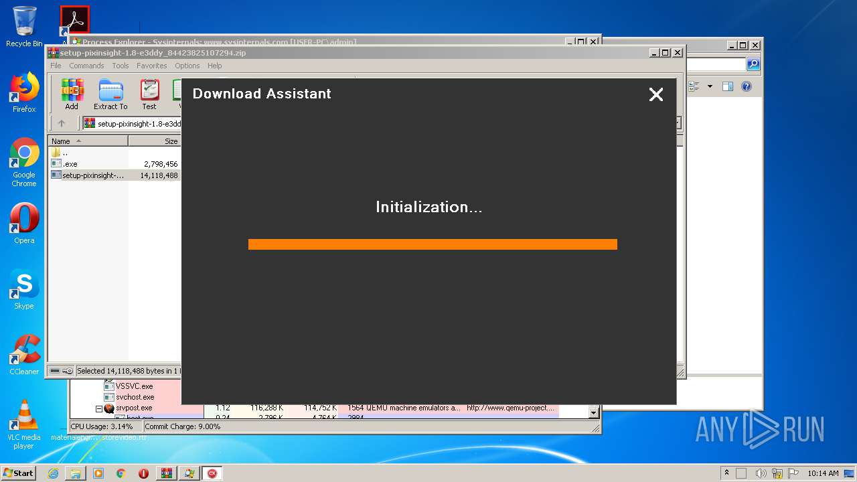Open the Commands menu in WinRAR
Viewport: 857px width, 482px height.
pyautogui.click(x=86, y=66)
